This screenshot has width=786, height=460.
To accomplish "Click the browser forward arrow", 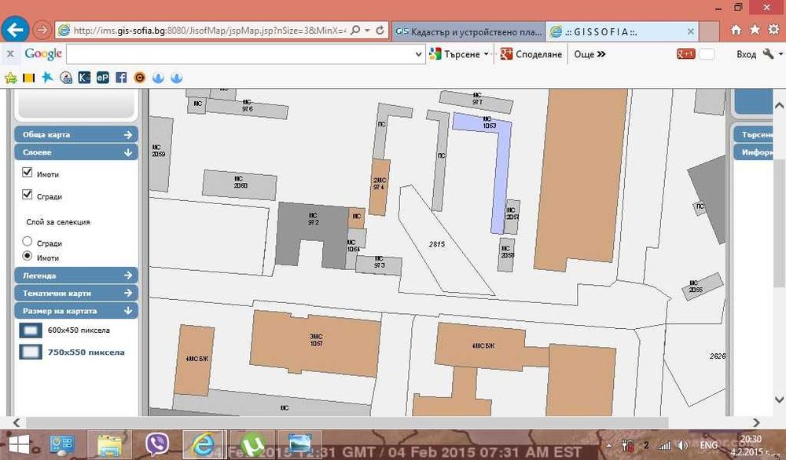I will [x=42, y=31].
